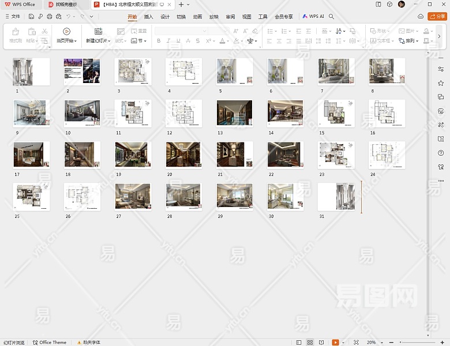
Task: Switch to normal view in status bar
Action: tap(299, 343)
